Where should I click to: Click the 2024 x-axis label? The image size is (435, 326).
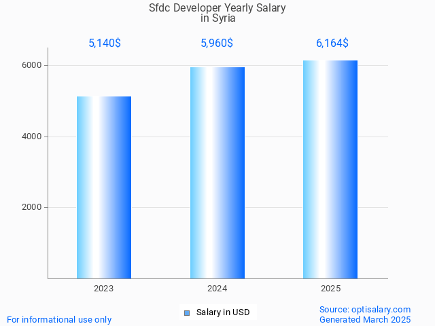(x=217, y=289)
